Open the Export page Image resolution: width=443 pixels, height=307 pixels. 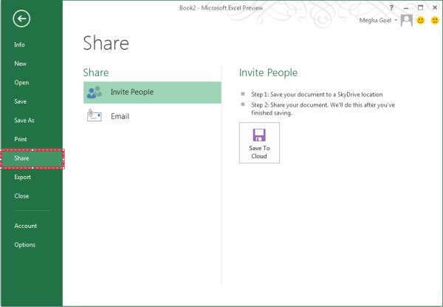click(x=23, y=177)
